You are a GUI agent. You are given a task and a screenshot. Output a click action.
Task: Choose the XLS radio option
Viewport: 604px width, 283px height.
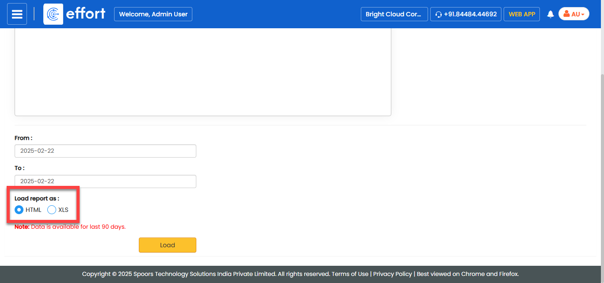click(x=52, y=210)
